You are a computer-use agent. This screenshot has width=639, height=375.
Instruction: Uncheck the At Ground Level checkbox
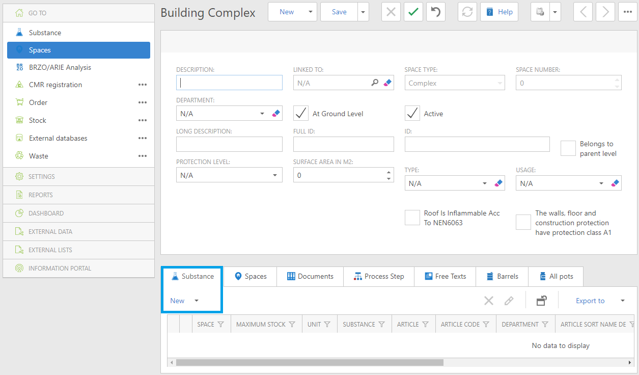301,113
